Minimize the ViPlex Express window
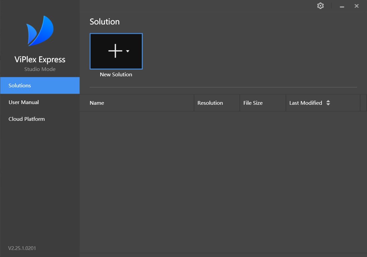The height and width of the screenshot is (257, 367). coord(342,6)
